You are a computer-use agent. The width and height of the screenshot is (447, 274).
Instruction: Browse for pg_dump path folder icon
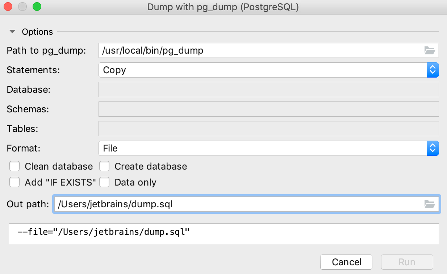point(430,50)
